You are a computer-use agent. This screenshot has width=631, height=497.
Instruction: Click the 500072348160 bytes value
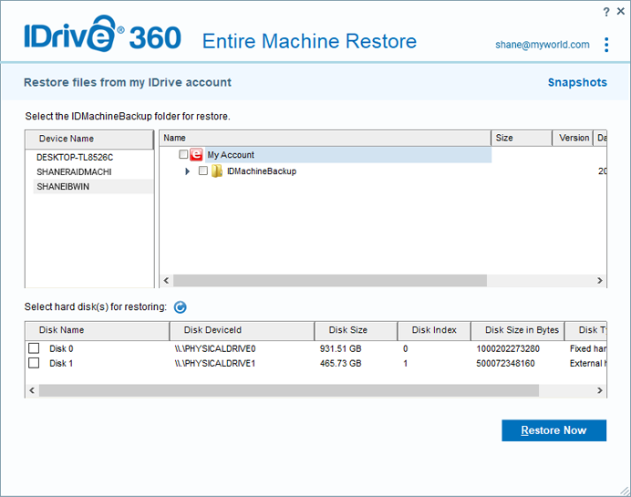click(x=505, y=363)
